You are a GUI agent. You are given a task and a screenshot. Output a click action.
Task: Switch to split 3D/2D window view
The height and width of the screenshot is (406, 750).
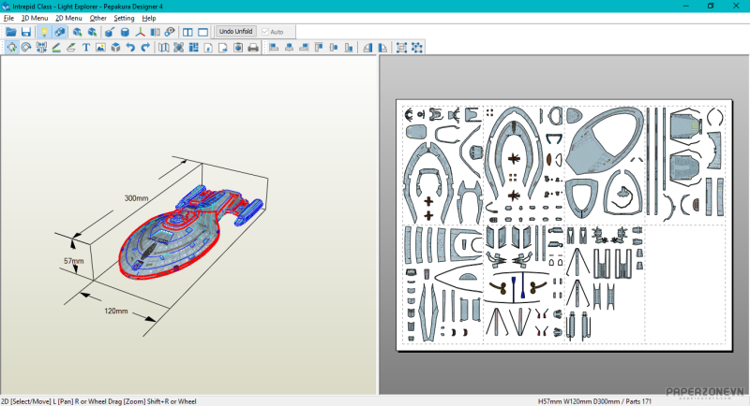coord(187,32)
